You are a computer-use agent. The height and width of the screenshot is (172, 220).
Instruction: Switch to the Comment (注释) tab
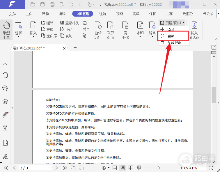coord(103,14)
